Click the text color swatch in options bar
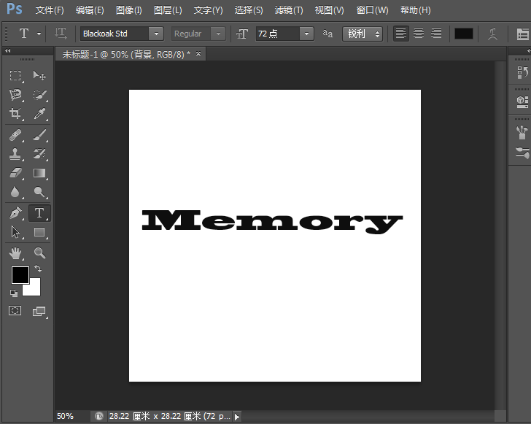 click(464, 34)
